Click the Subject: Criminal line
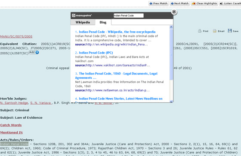The image size is (241, 156). click(15, 110)
